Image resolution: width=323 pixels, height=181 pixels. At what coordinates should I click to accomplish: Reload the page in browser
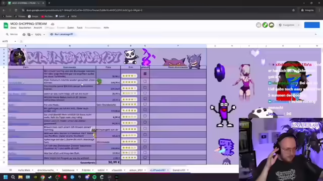point(16,10)
